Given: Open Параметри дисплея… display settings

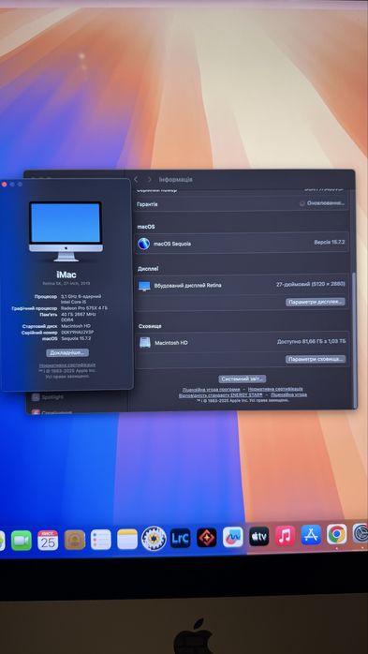Looking at the screenshot, I should 316,302.
